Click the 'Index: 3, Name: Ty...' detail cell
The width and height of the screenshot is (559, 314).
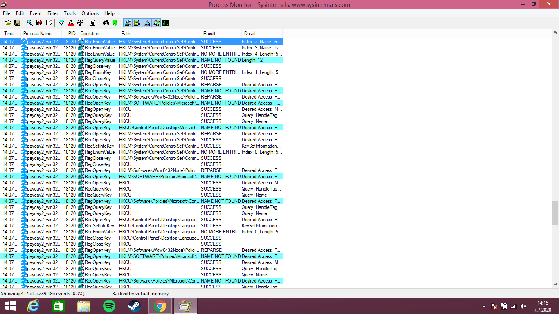tap(262, 48)
